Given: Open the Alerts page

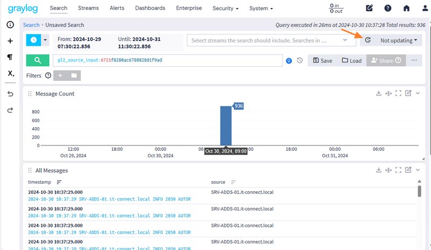Looking at the screenshot, I should 117,9.
